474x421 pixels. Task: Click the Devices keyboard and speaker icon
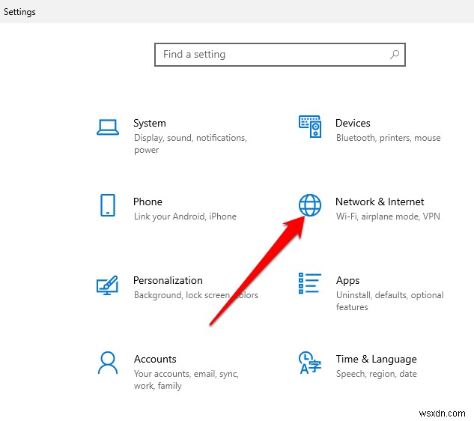tap(310, 127)
